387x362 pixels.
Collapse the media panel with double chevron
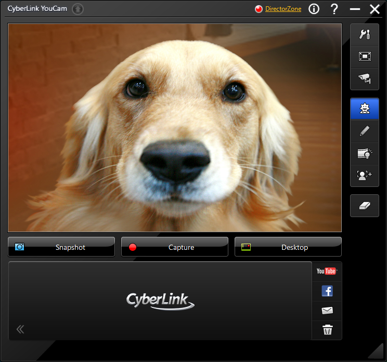20,329
